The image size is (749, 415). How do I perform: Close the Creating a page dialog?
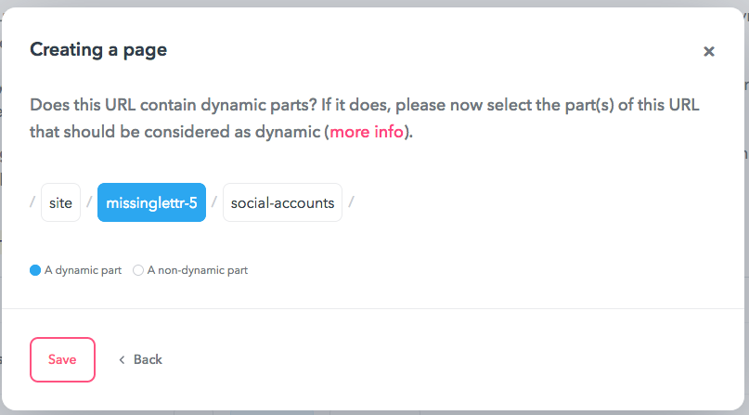point(709,51)
